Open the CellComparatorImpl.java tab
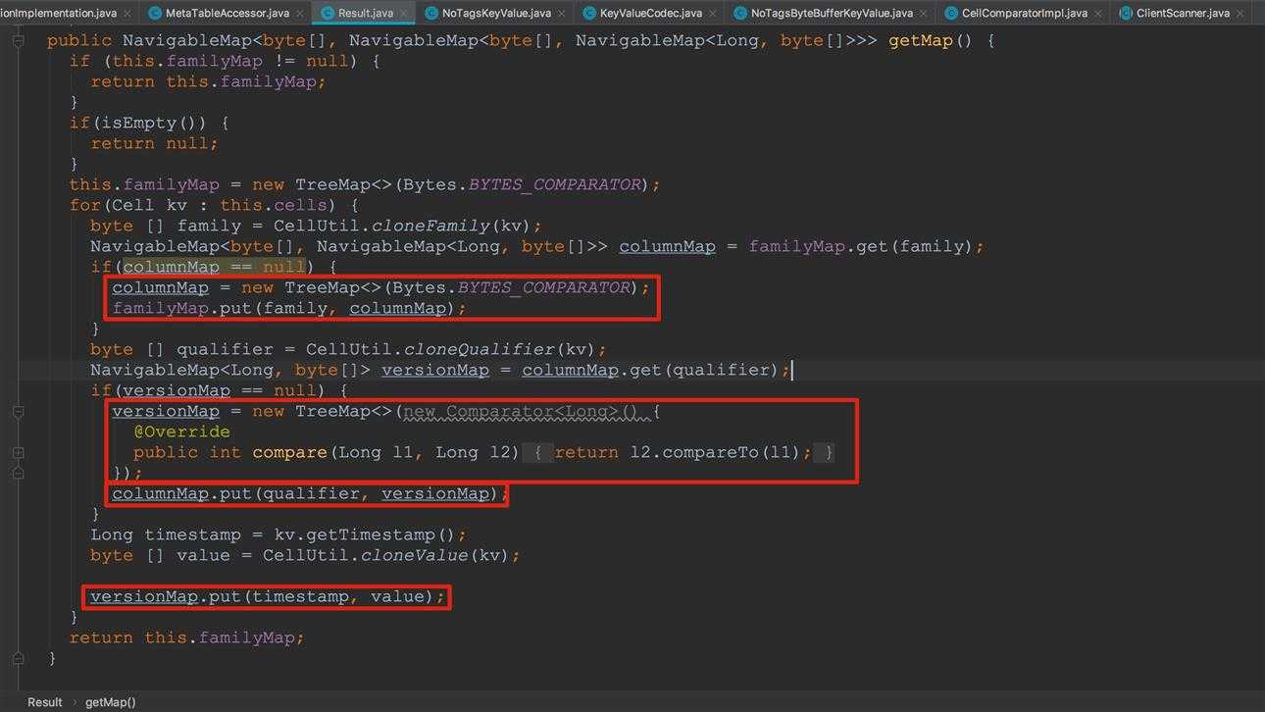 click(x=1025, y=13)
